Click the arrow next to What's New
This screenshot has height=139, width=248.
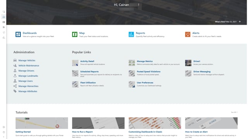(x=239, y=22)
